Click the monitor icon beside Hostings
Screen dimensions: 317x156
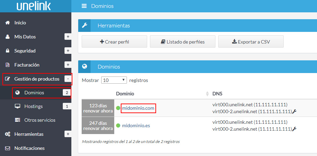(17, 106)
